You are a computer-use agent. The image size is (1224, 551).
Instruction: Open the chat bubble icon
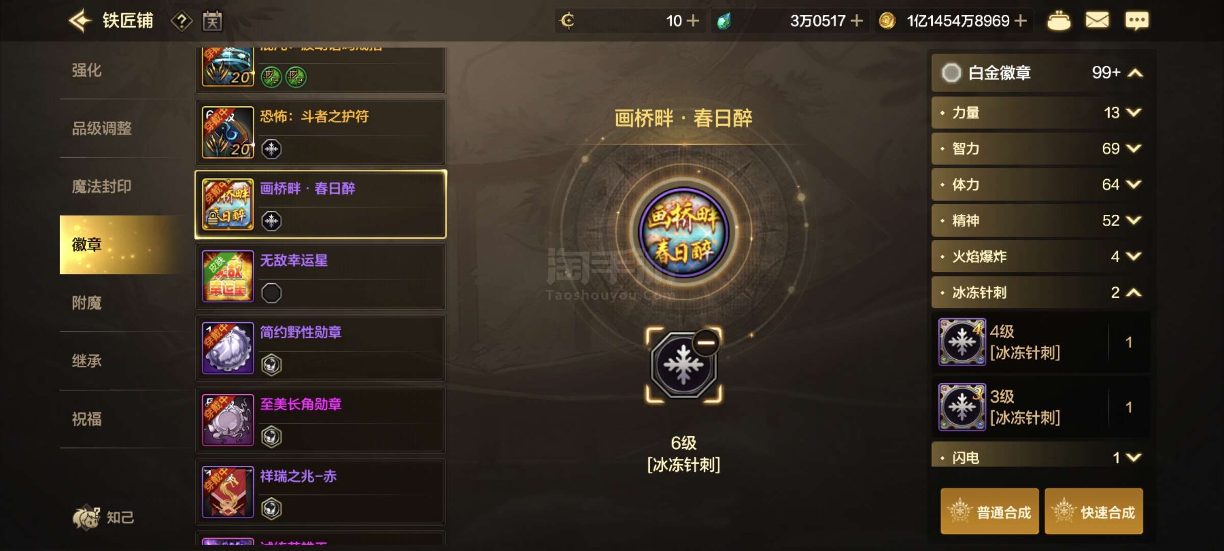tap(1137, 21)
